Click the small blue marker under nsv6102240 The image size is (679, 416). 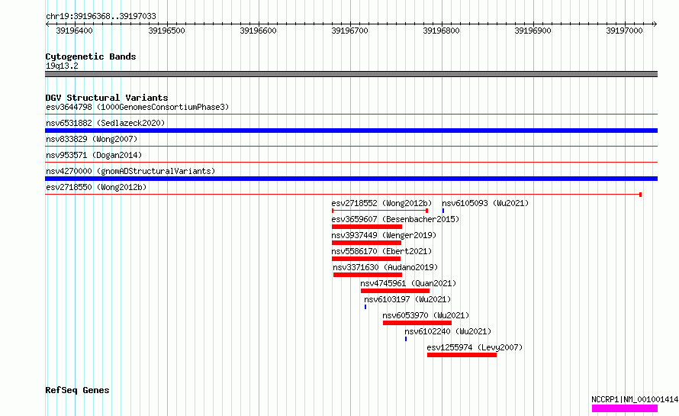pos(406,339)
